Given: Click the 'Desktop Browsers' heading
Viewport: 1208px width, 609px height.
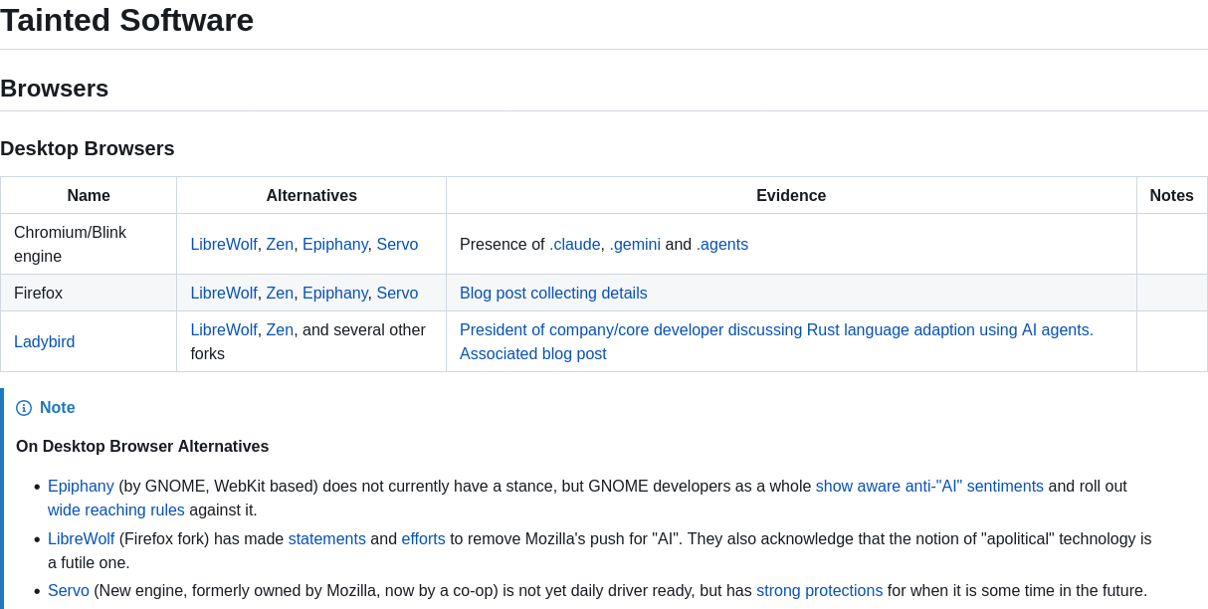Looking at the screenshot, I should coord(88,148).
